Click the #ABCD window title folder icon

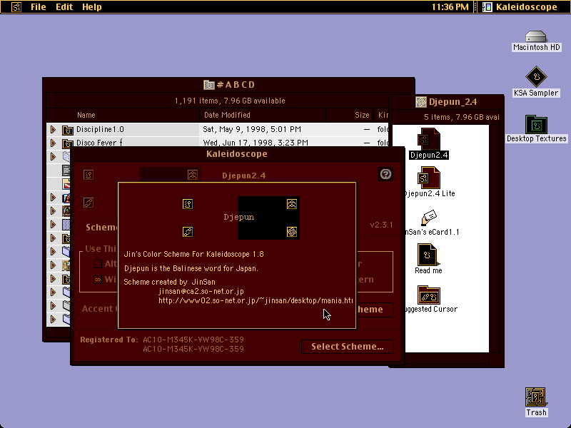coord(208,85)
